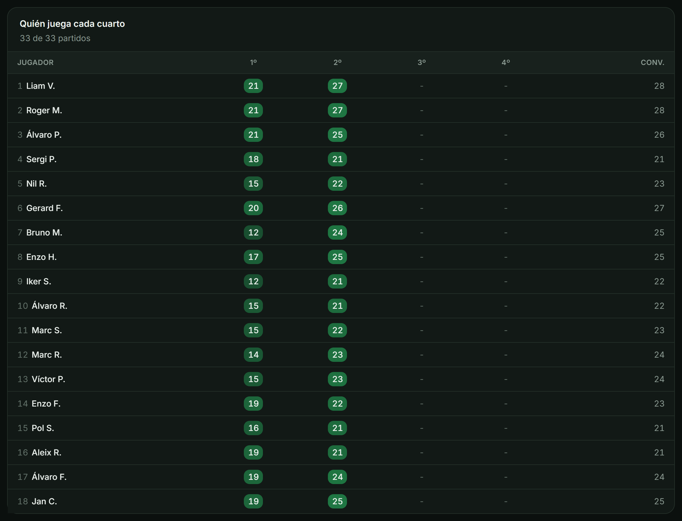This screenshot has width=682, height=521.
Task: Click Jan C.'s second quarter badge 25
Action: [x=337, y=501]
